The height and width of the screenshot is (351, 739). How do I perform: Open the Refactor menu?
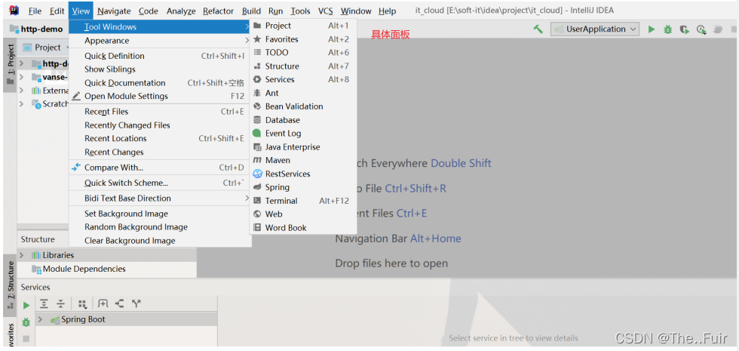218,11
